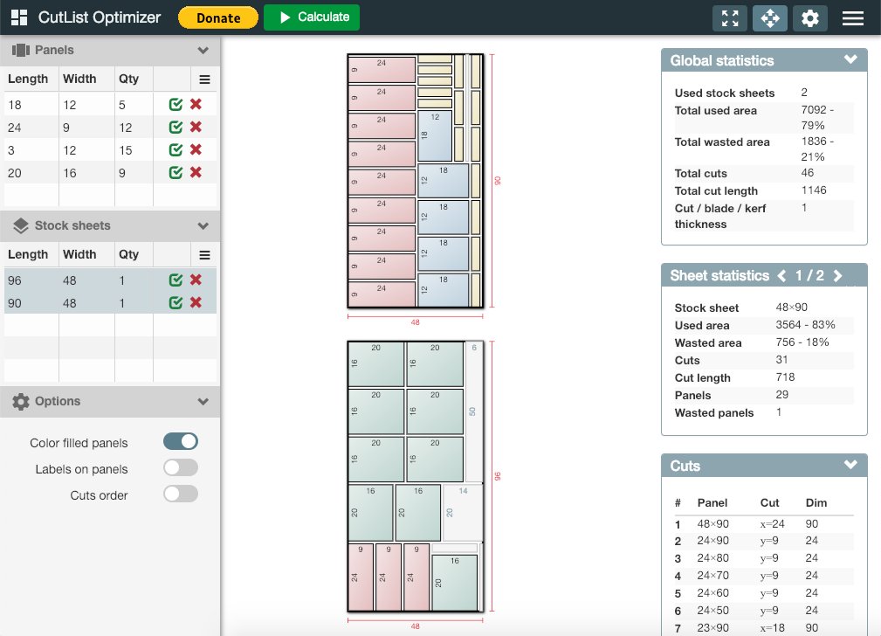Toggle enabled check for 90x48 stock sheet
881x636 pixels.
click(176, 302)
